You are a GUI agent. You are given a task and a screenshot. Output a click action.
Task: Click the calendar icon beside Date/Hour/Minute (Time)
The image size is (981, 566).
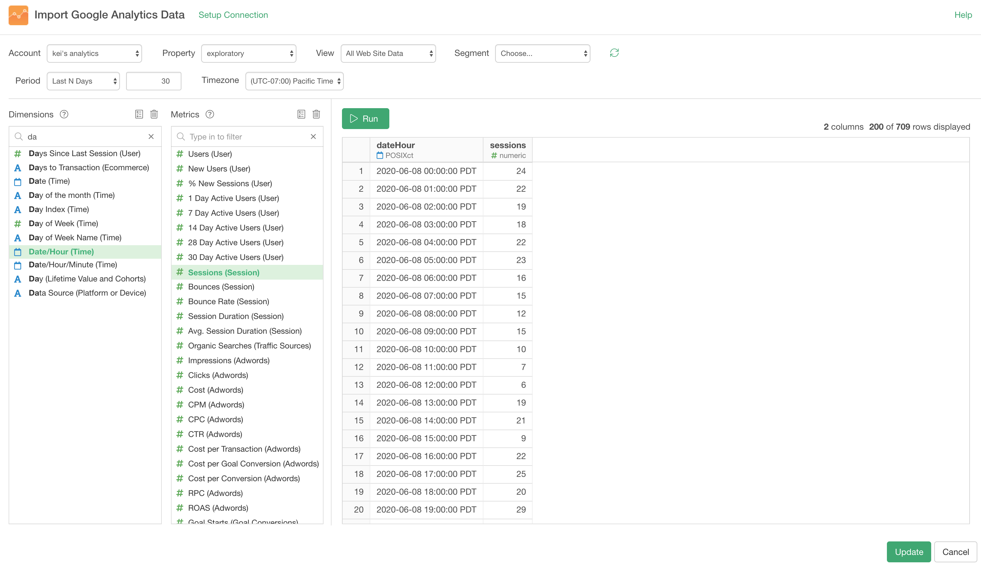[18, 265]
